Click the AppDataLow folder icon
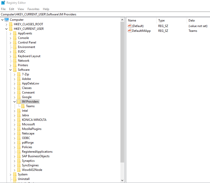Viewport: 210px width, 183px height. click(x=19, y=83)
